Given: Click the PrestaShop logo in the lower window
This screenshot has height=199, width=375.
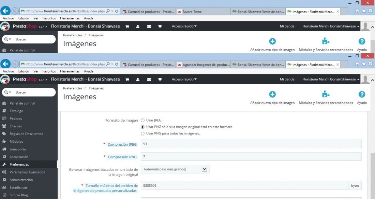Looking at the screenshot, I should click(x=5, y=79).
